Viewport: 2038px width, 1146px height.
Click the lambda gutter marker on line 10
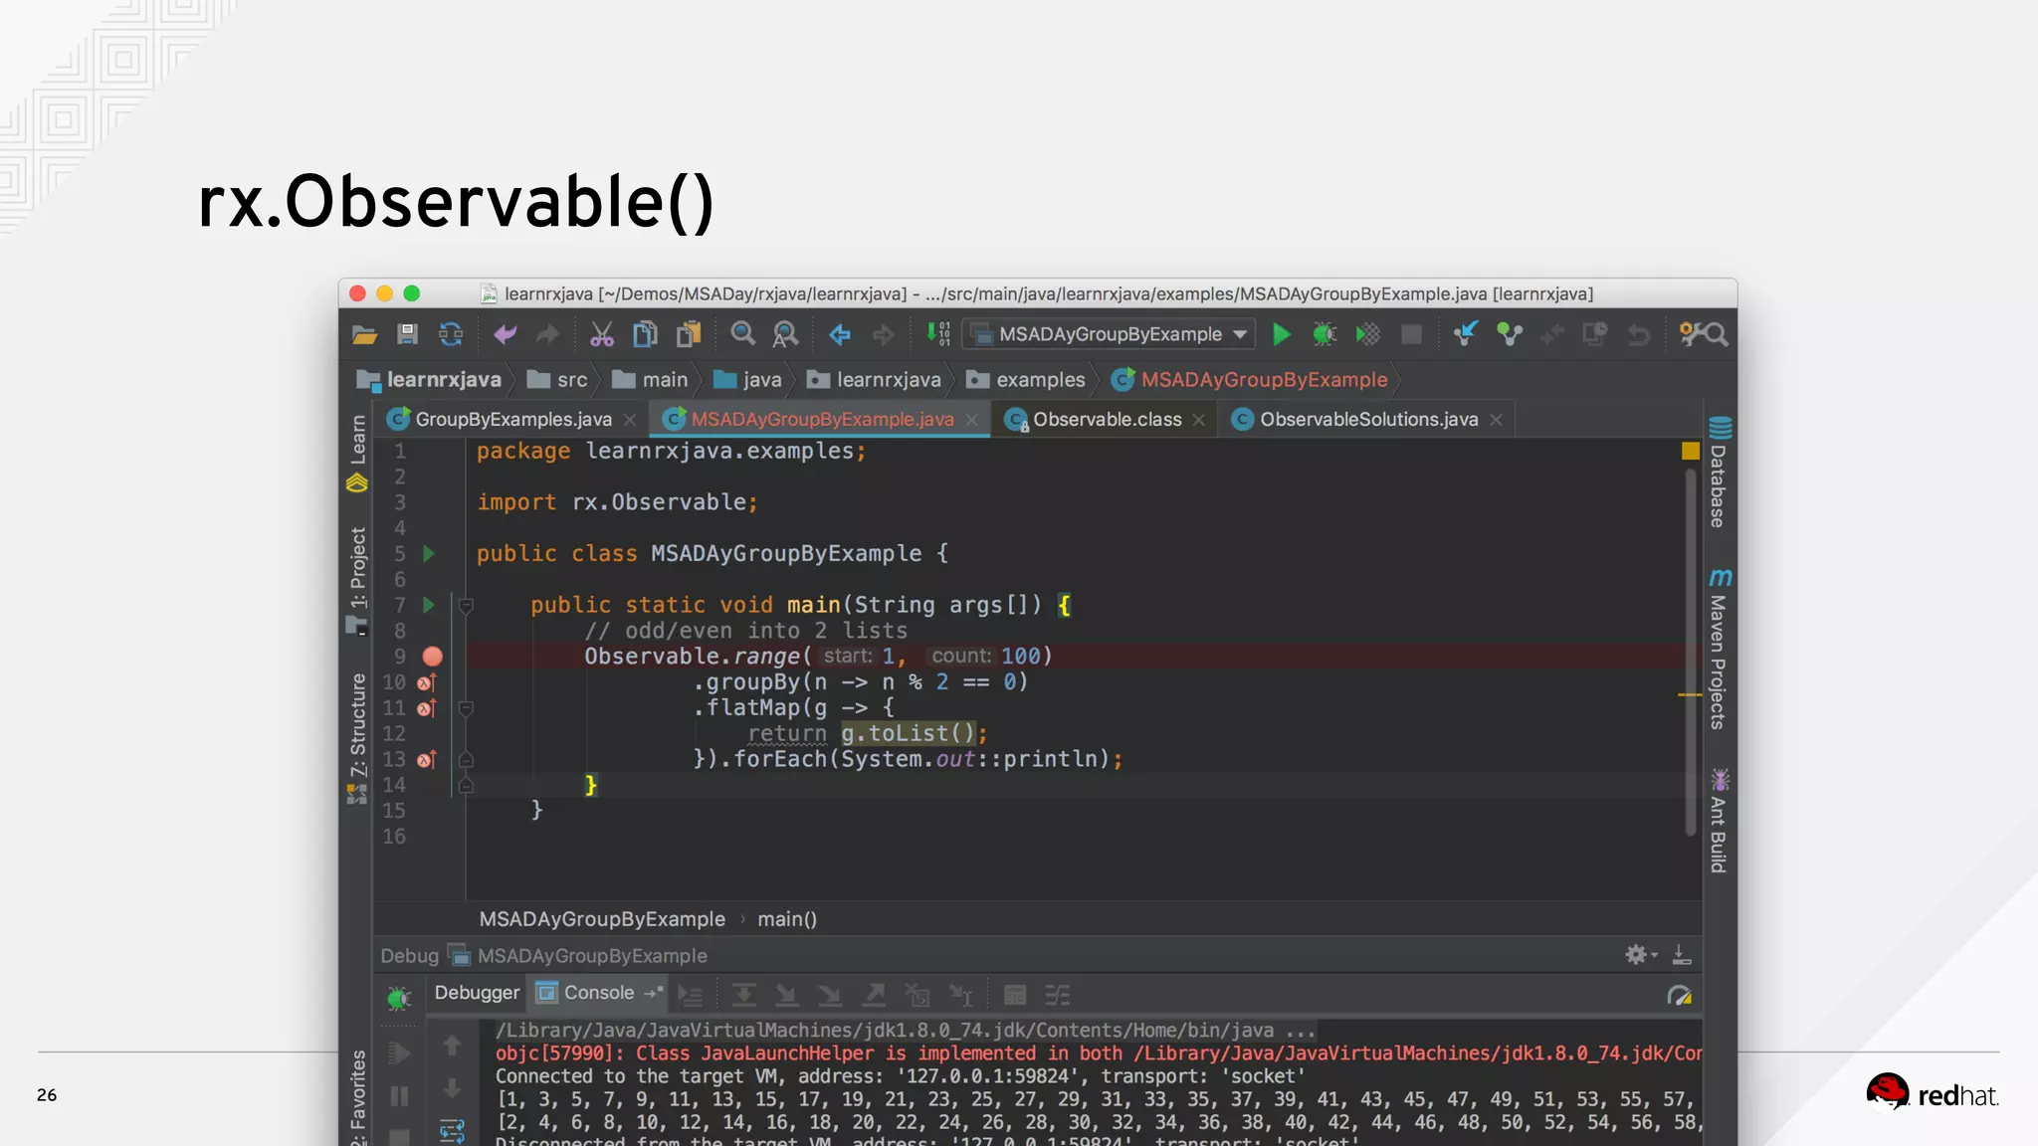(427, 682)
